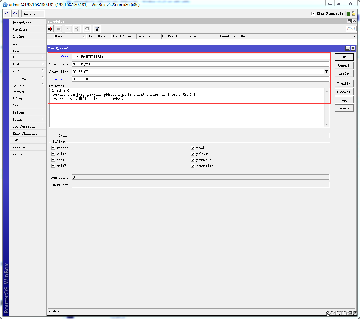Click the Comment button

(344, 92)
